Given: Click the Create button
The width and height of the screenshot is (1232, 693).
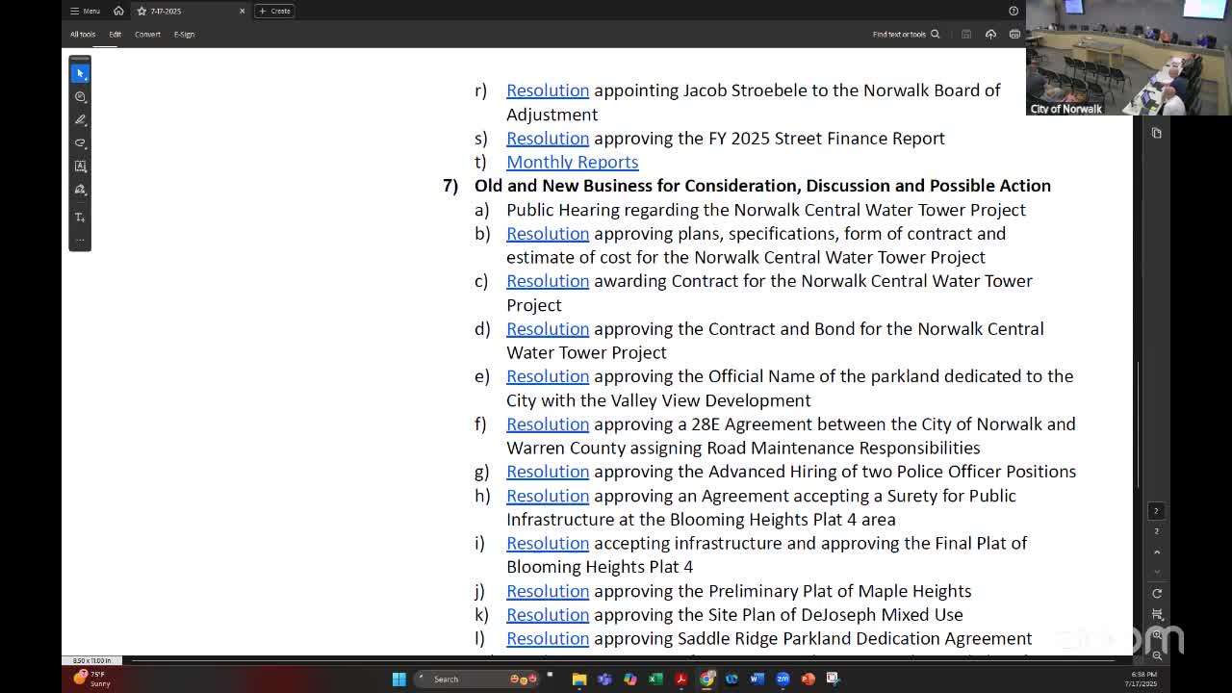Looking at the screenshot, I should (275, 12).
